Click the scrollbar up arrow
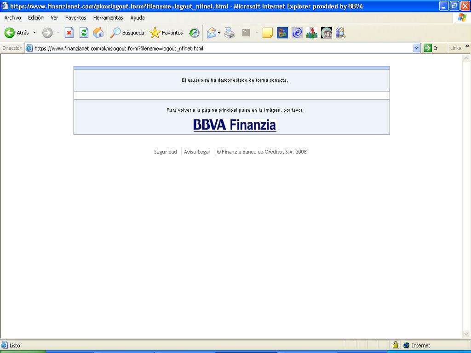This screenshot has width=471, height=353. 466,58
